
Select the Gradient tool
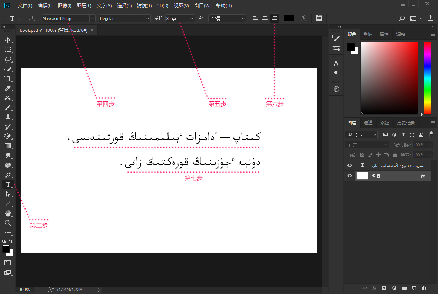pos(8,146)
